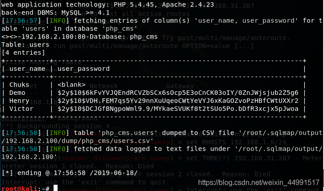Click the blank password value for Chuks
Viewport: 324px width, 191px height.
pos(71,85)
